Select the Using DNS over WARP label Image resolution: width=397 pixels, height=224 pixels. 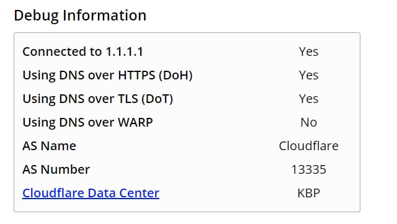point(87,123)
